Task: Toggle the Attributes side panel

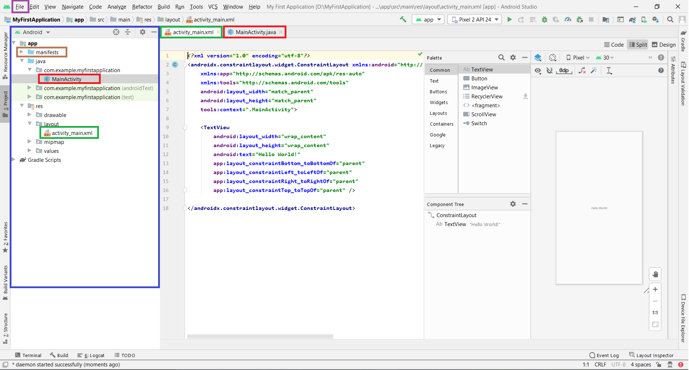Action: pos(673,70)
